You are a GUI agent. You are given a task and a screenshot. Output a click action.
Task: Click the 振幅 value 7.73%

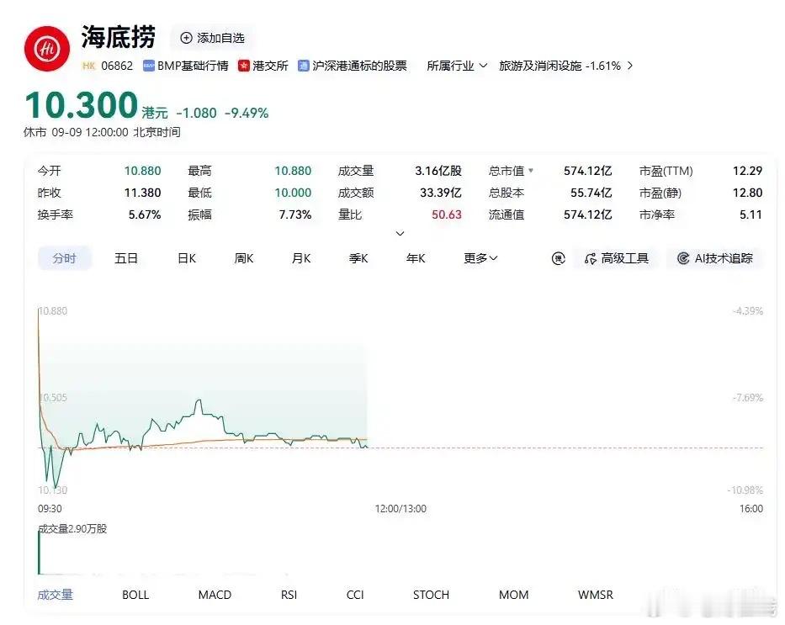(x=295, y=215)
